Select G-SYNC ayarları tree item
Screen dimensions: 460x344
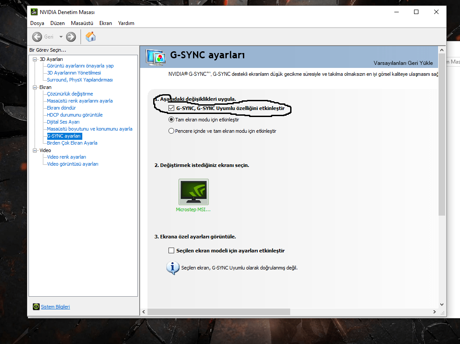[64, 136]
